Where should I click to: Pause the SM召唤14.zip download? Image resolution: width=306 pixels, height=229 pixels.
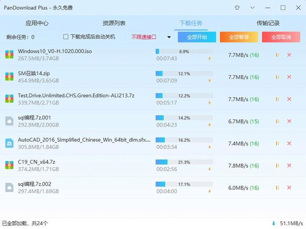[x=277, y=77]
